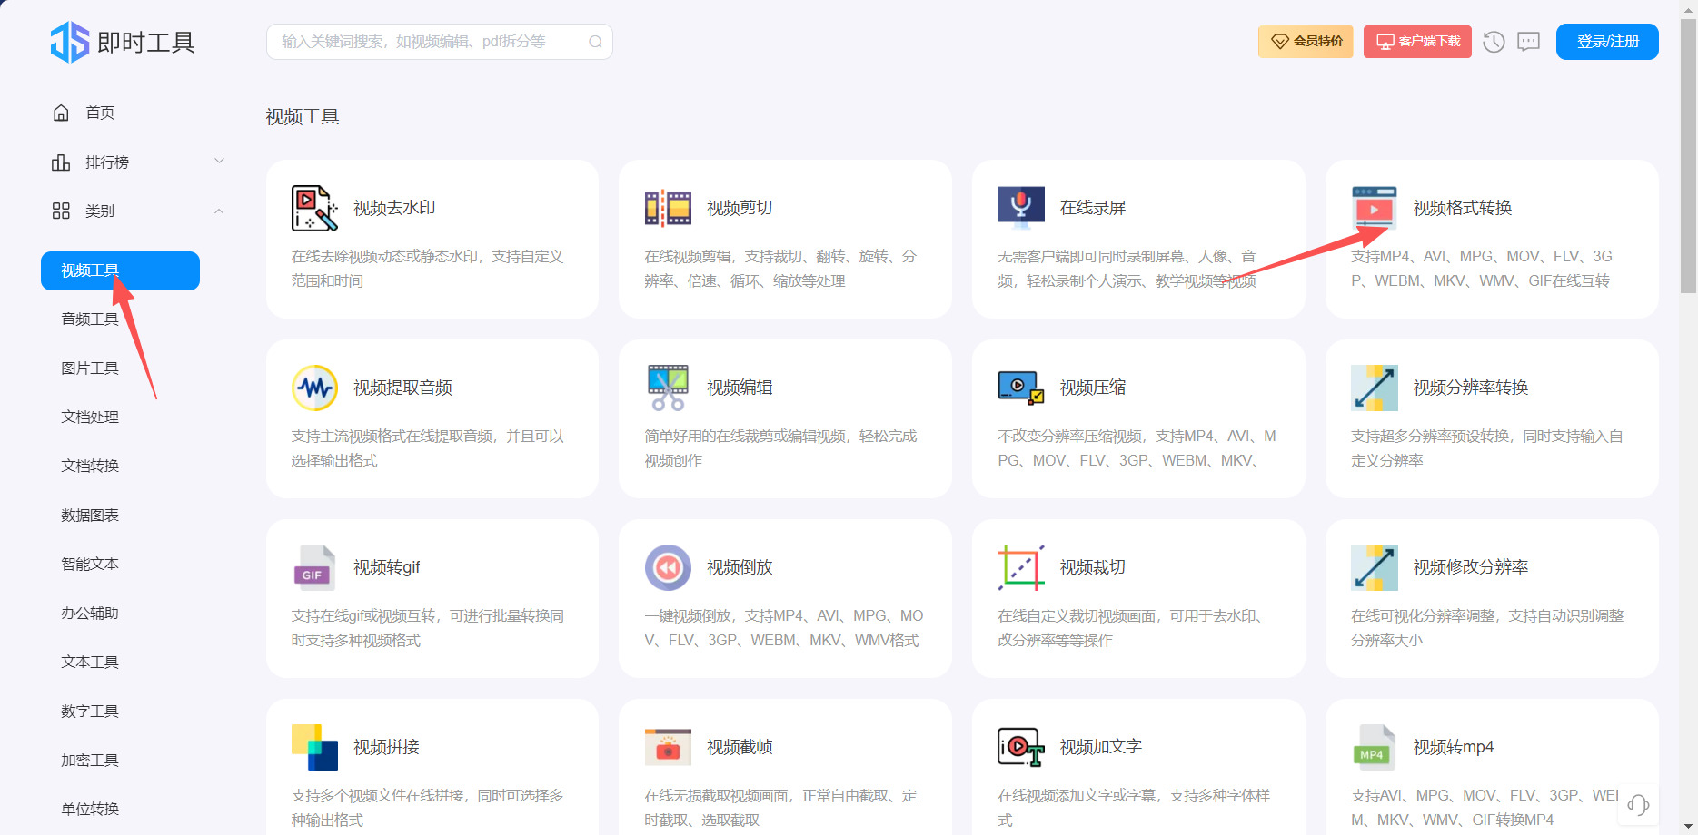The width and height of the screenshot is (1698, 835).
Task: Open the 视频转mp4 MP4 file icon
Action: [1375, 747]
